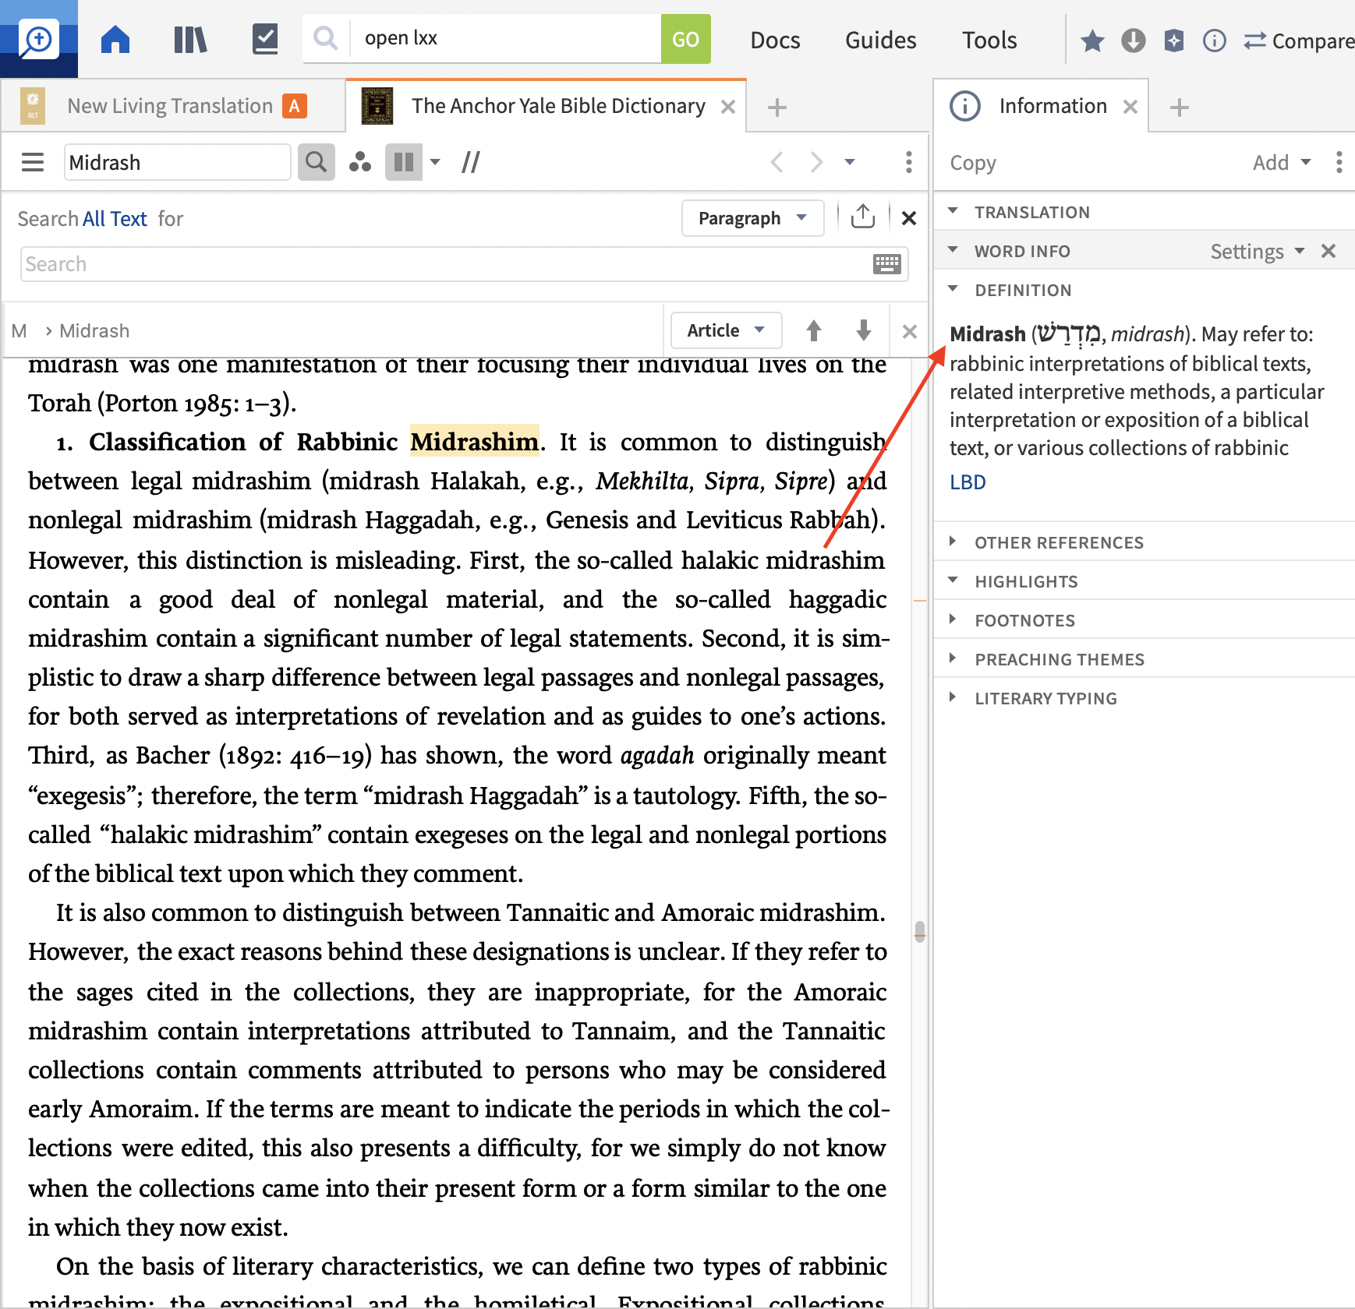
Task: Navigate forward with the right chevron
Action: pyautogui.click(x=816, y=162)
